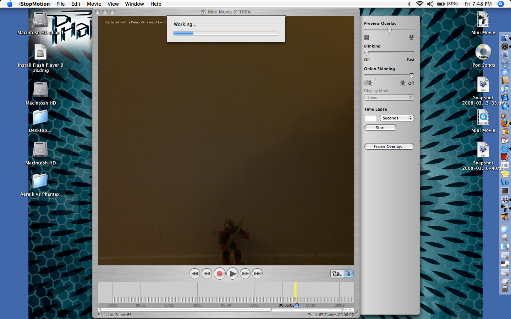Screen dimensions: 511x319
Task: Click the Time Lapse Start button
Action: point(380,128)
